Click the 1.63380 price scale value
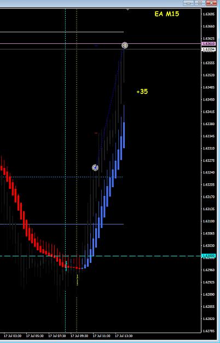220x343 pixels. point(209,124)
